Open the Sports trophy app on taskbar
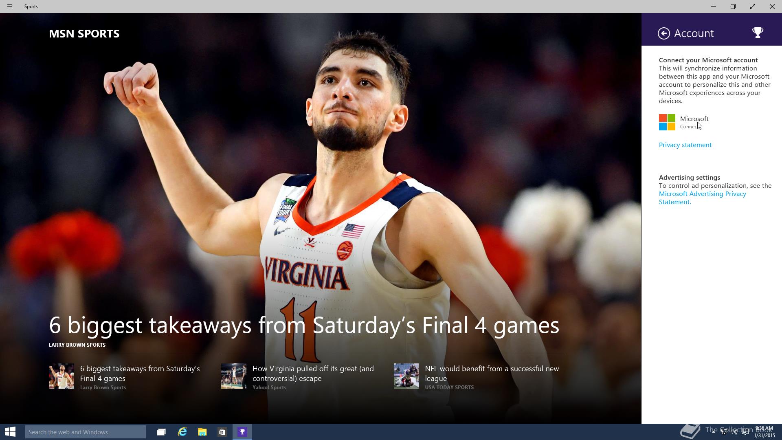Image resolution: width=782 pixels, height=440 pixels. point(242,432)
